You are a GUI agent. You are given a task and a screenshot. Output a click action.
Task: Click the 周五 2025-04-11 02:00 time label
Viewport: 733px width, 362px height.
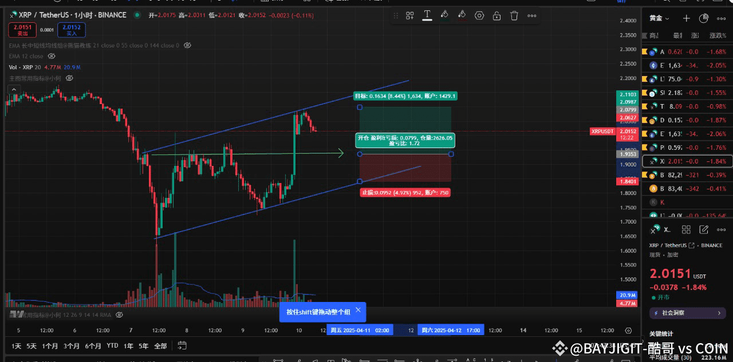coord(360,331)
